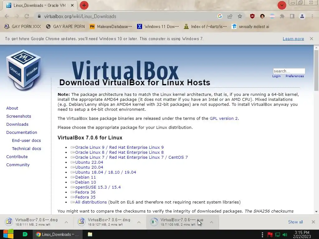Click green app icon in taskbar
Screen dimensions: 319x239
click(x=25, y=234)
